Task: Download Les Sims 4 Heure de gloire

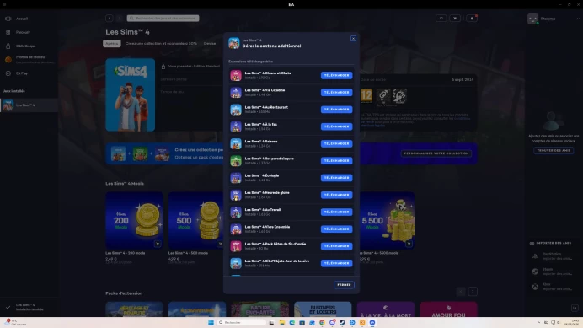Action: tap(336, 195)
